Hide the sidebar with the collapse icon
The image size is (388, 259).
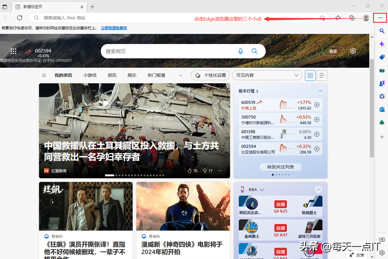[382, 240]
